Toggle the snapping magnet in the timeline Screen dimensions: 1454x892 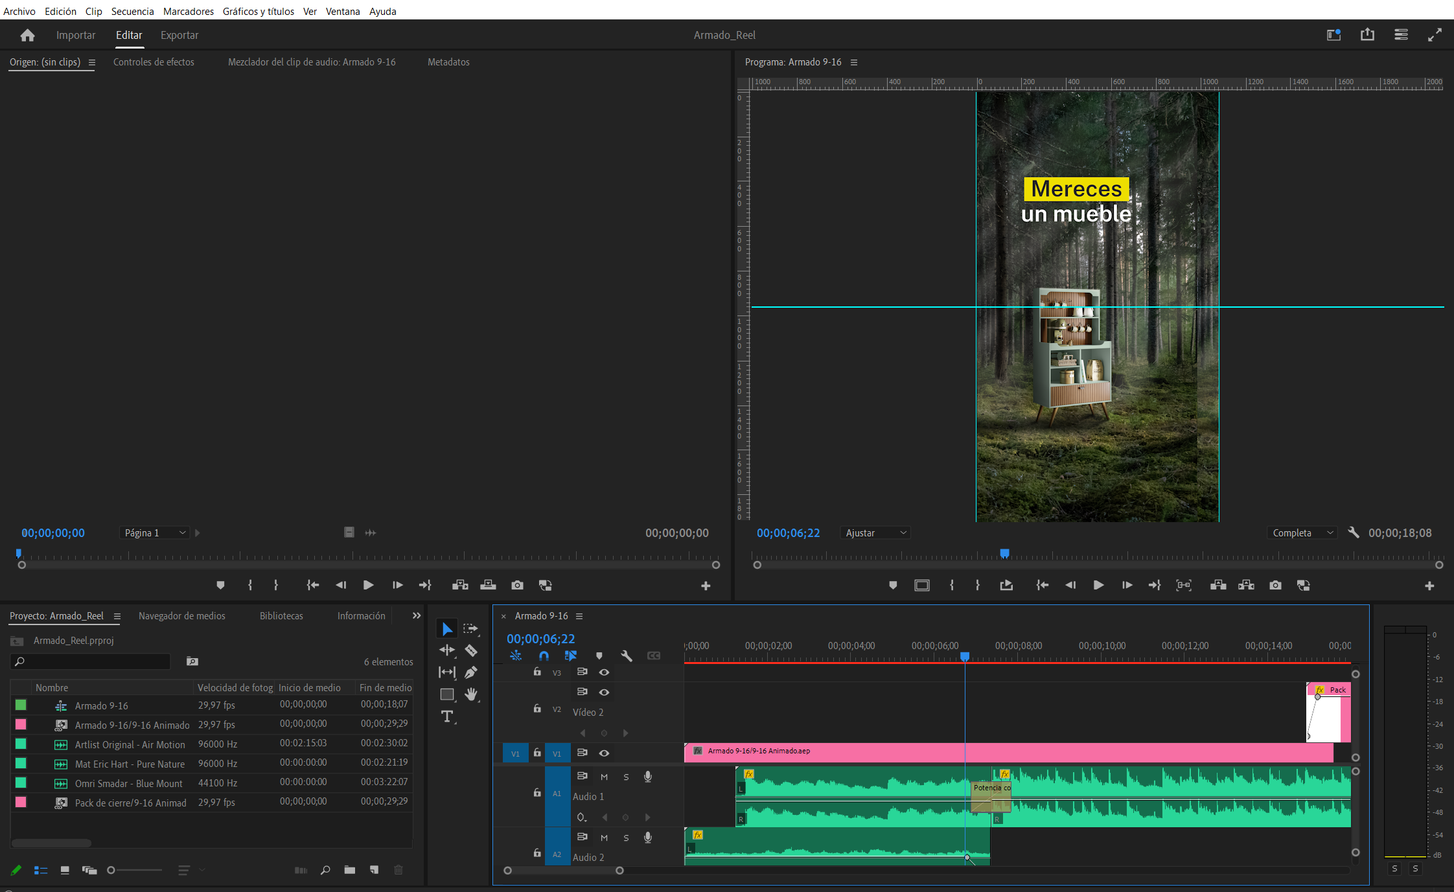point(544,656)
